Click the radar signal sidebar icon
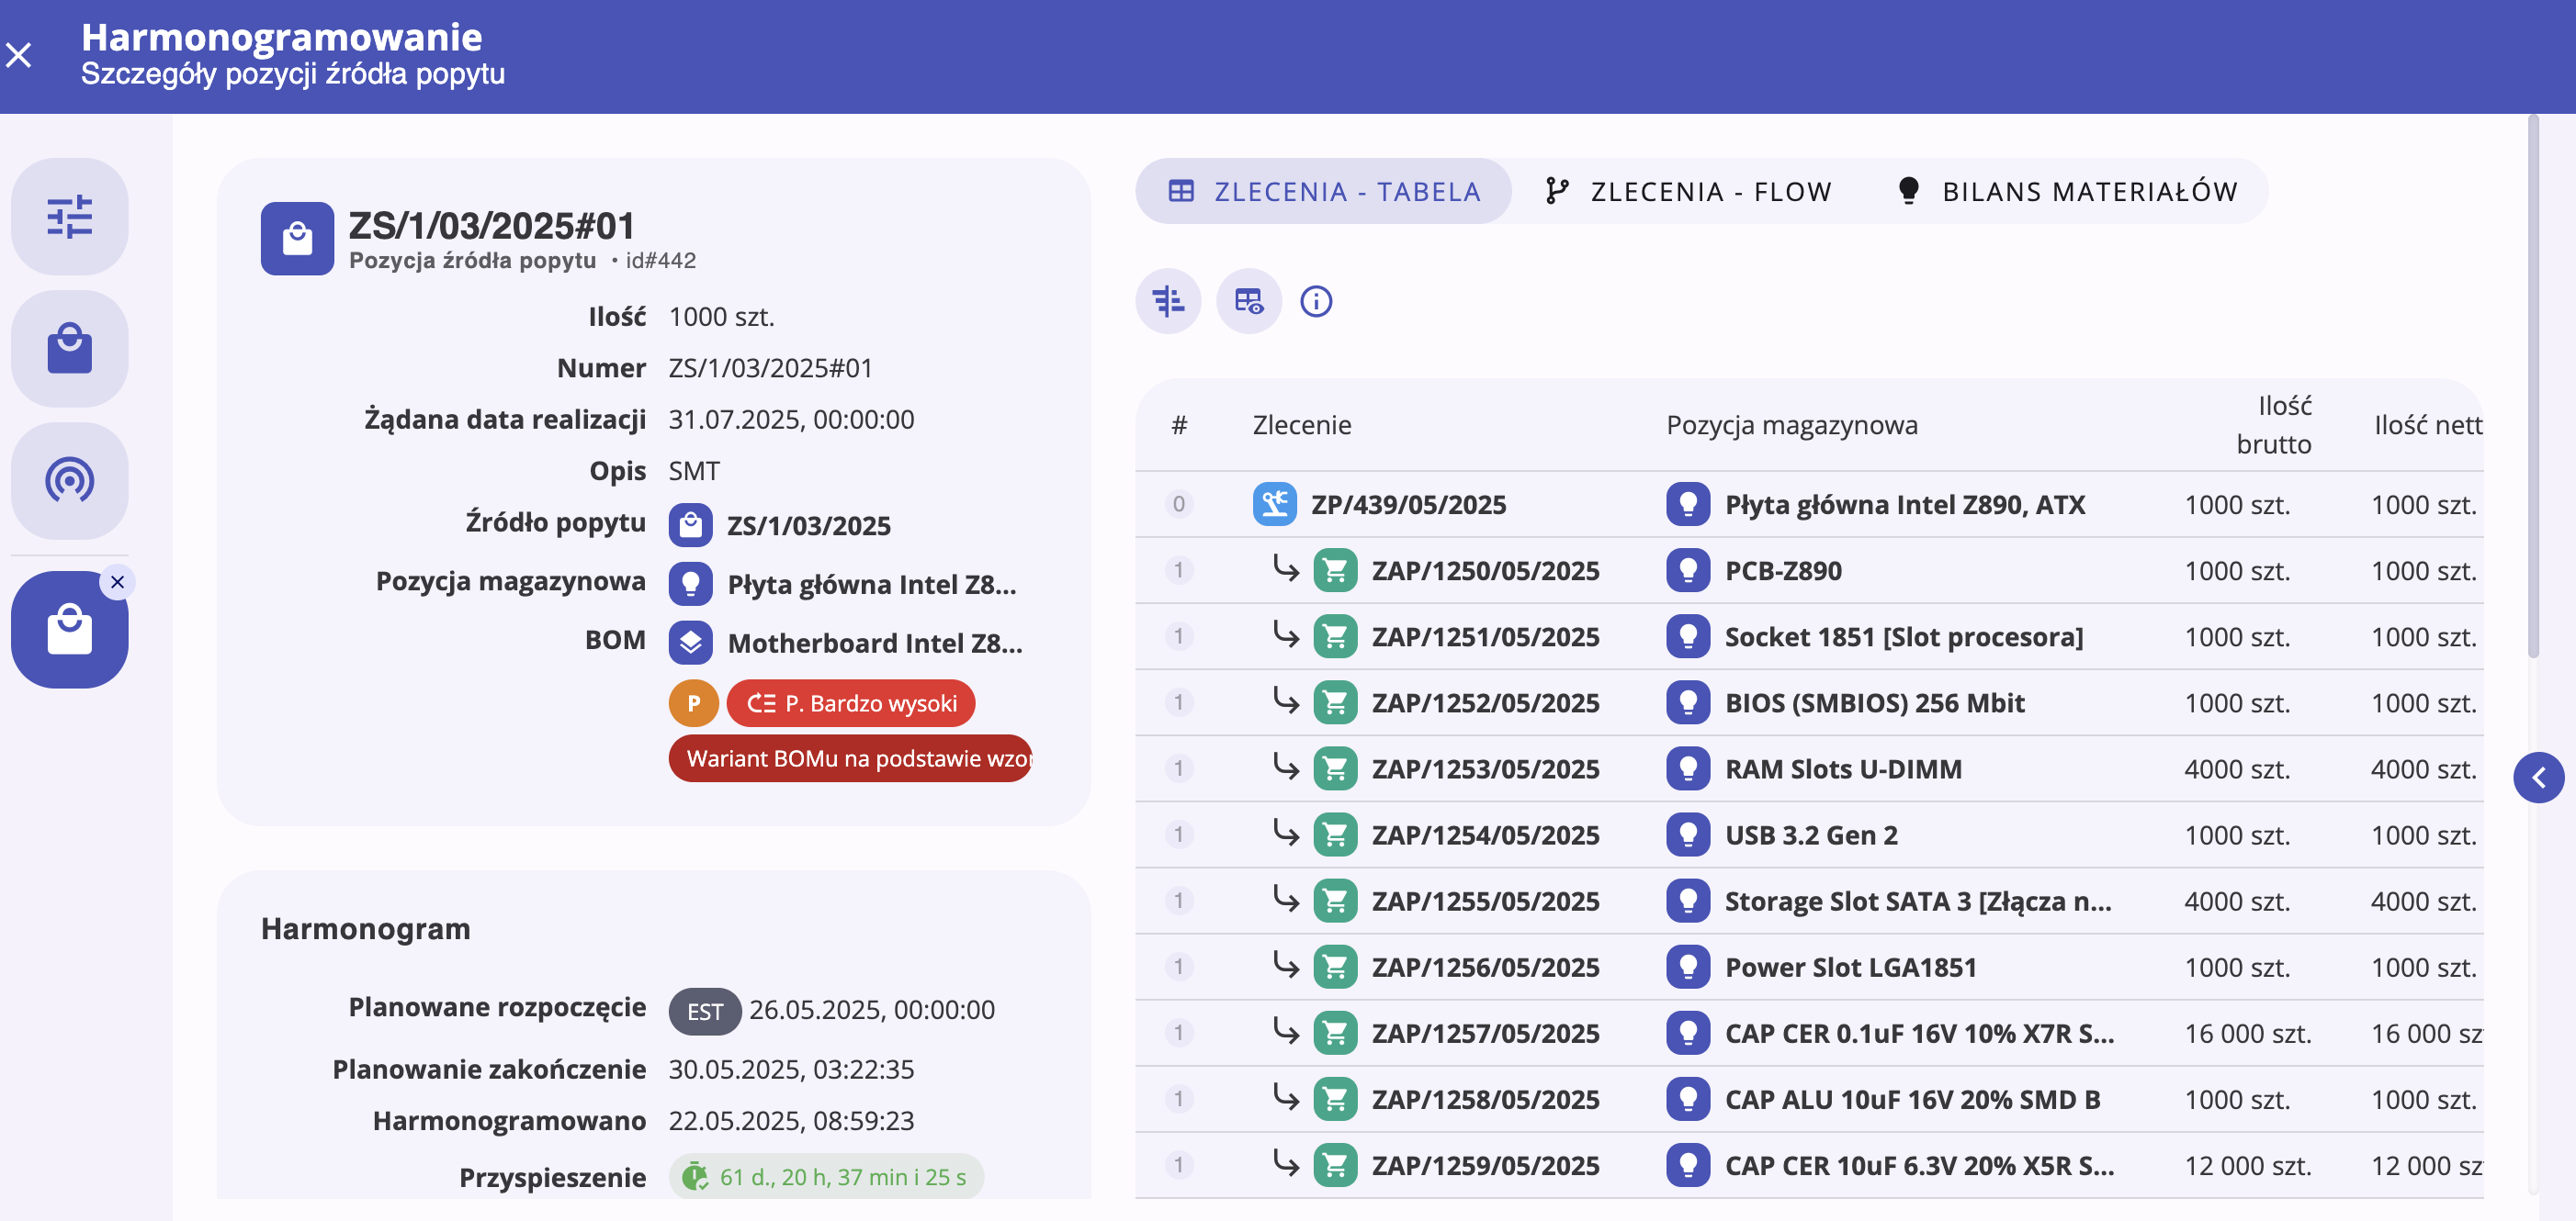This screenshot has width=2576, height=1221. (69, 481)
